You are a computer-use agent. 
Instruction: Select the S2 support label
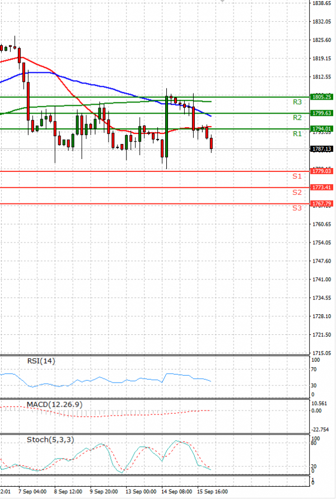[297, 192]
